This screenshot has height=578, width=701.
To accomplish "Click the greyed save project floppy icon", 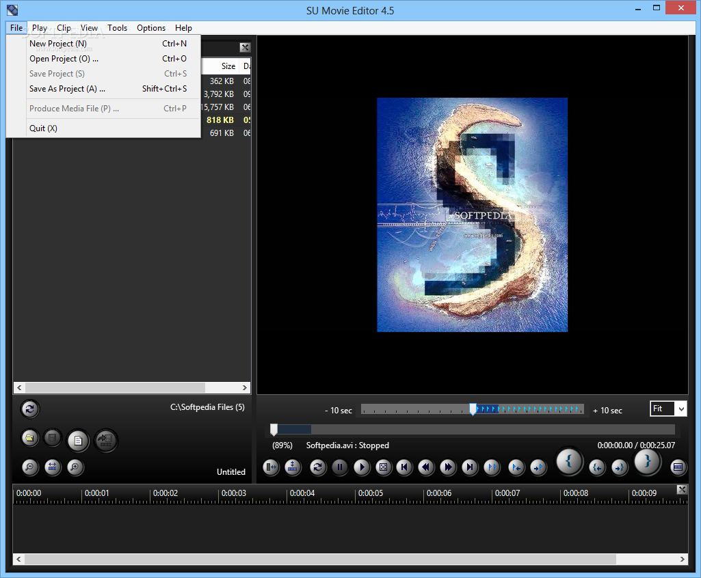I will [x=52, y=438].
